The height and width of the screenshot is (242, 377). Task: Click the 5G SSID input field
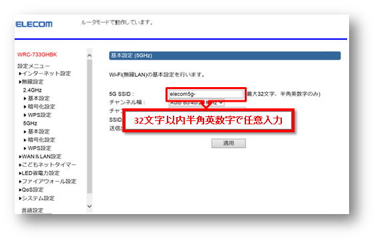[x=206, y=94]
